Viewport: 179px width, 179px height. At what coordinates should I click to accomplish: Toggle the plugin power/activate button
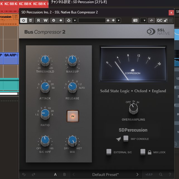click(x=23, y=20)
